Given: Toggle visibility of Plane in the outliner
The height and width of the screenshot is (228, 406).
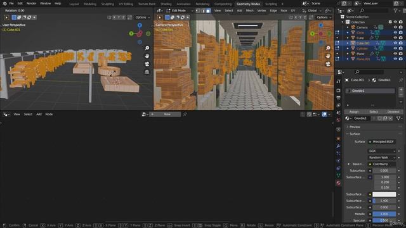Looking at the screenshot, I should [x=395, y=54].
